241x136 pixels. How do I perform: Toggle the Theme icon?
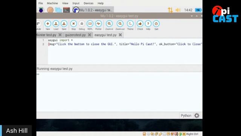pos(130,24)
